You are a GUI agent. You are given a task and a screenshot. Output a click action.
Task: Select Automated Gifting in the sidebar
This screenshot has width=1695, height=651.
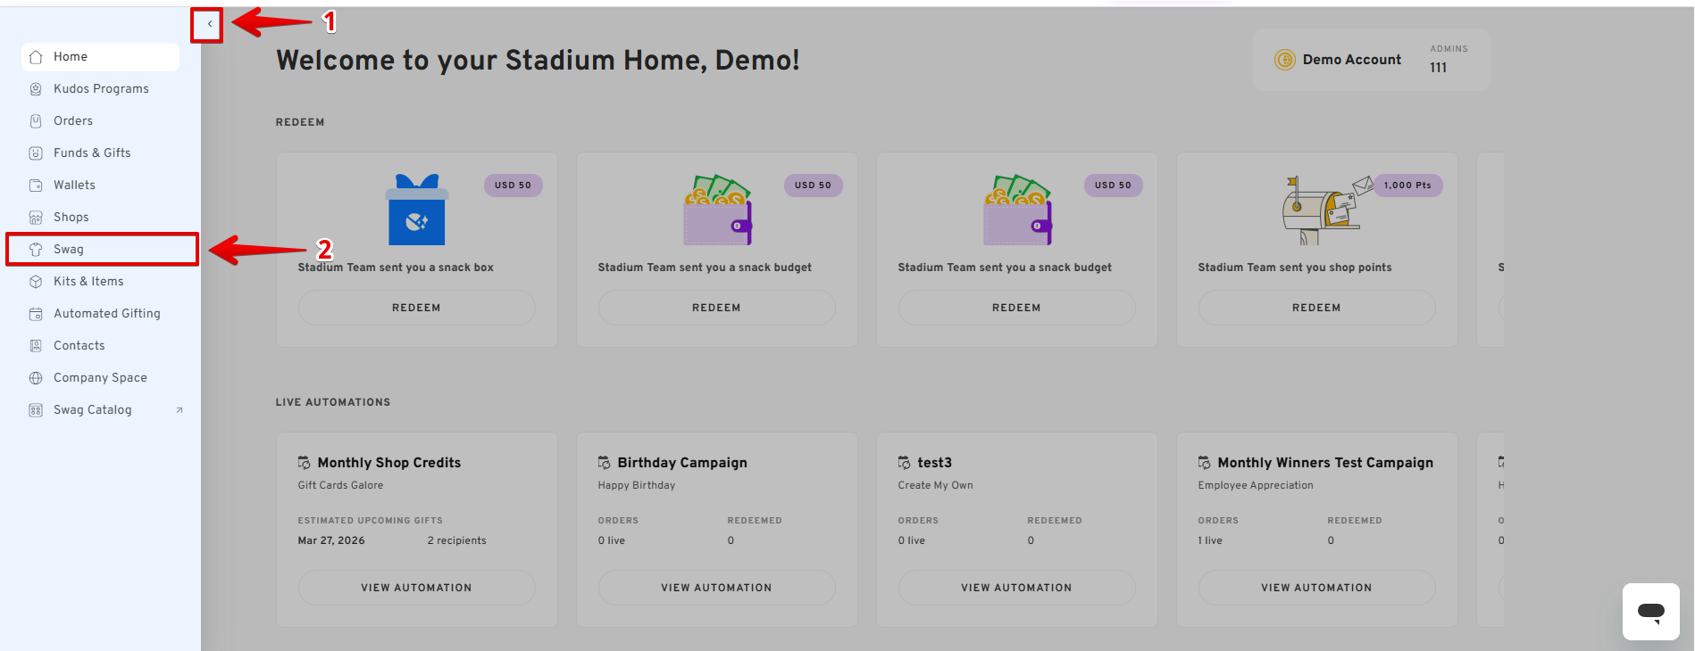[x=107, y=314]
